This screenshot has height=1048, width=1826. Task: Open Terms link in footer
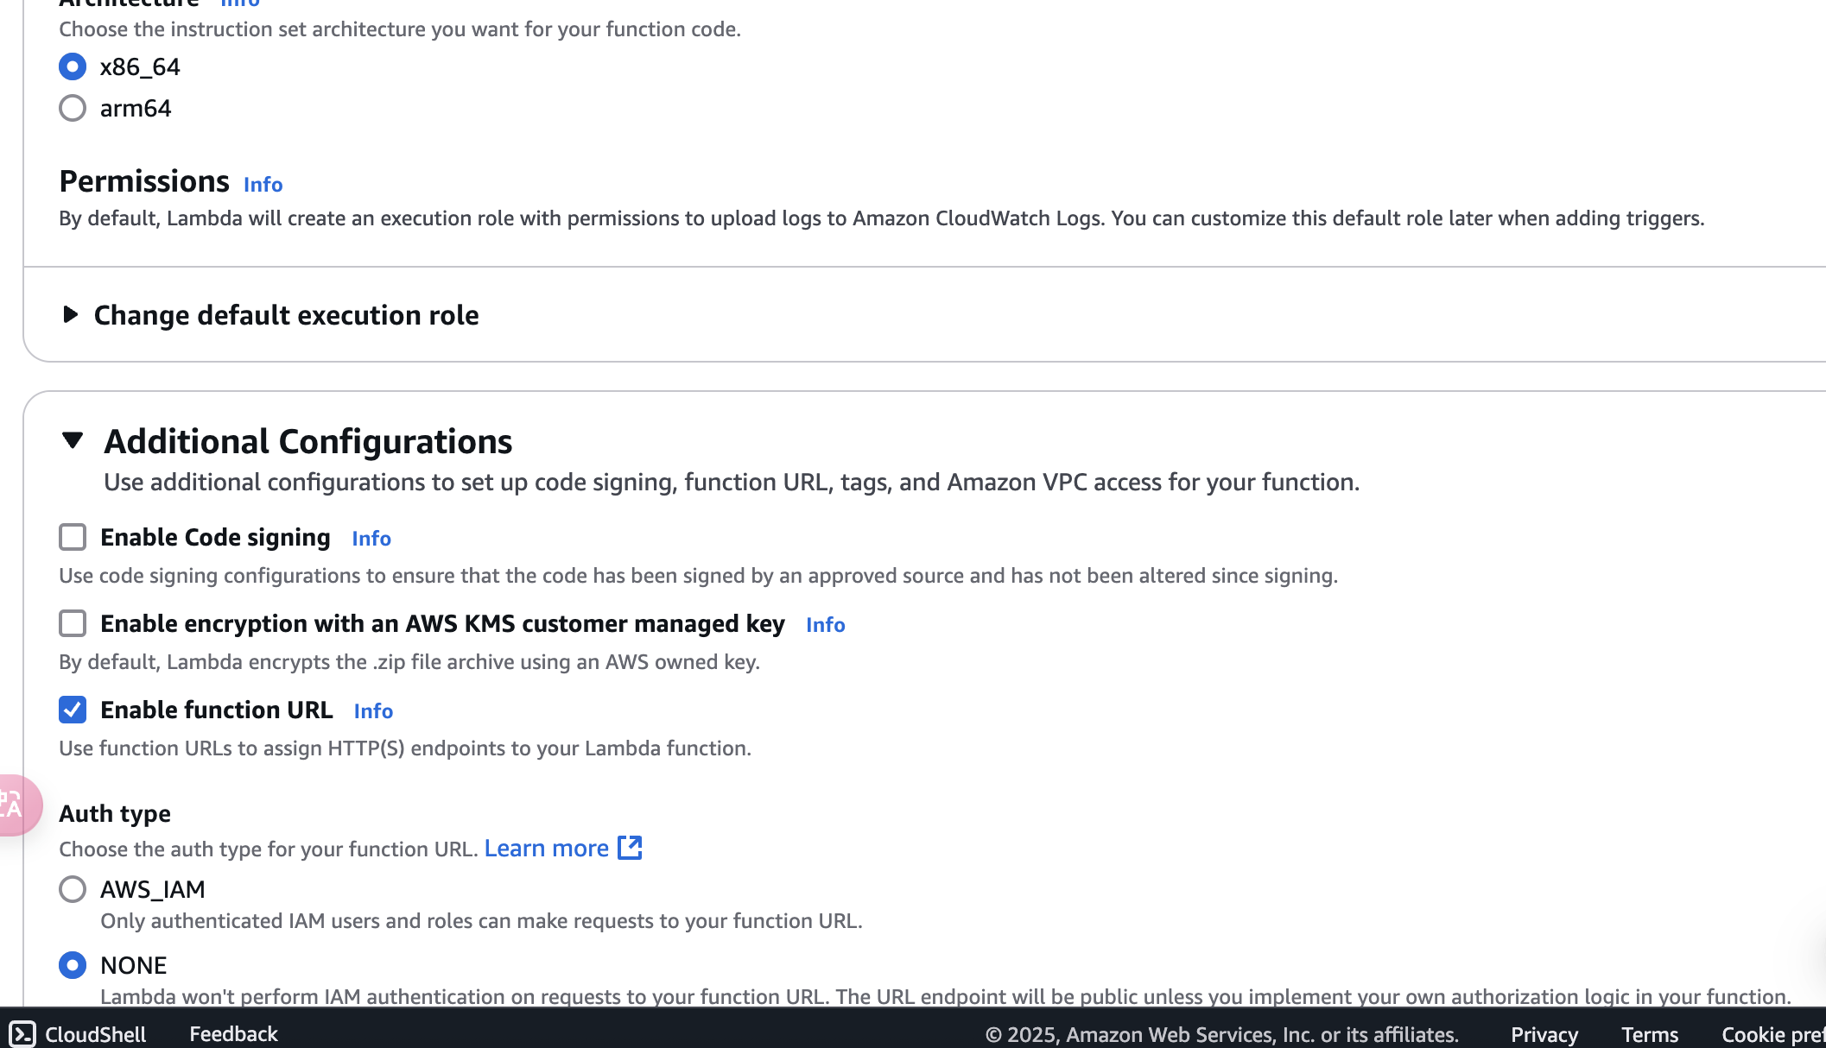point(1649,1034)
